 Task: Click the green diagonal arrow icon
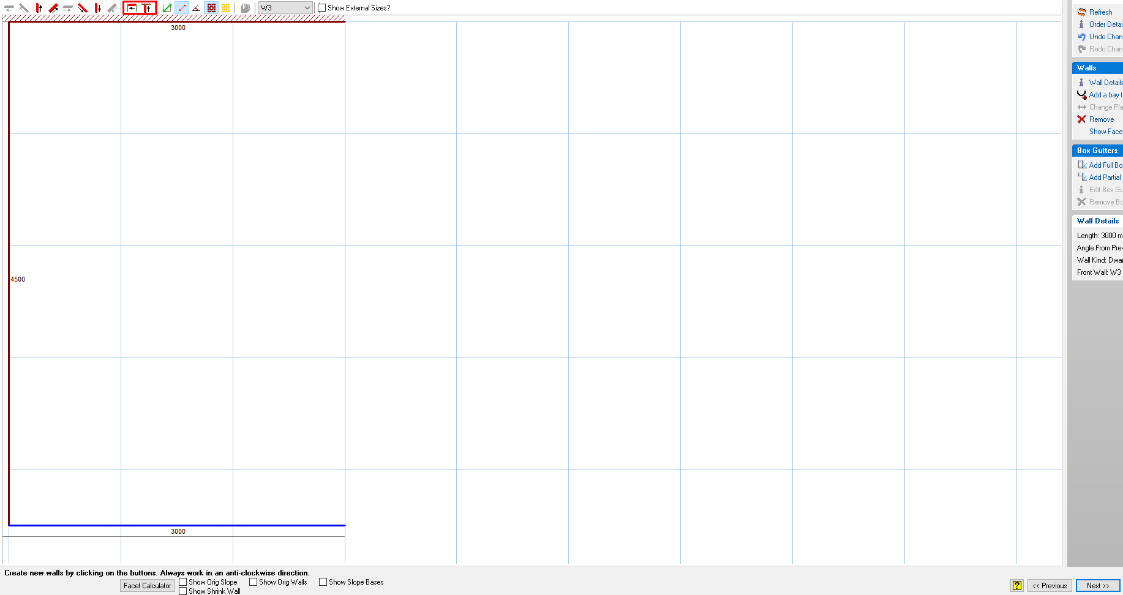pyautogui.click(x=167, y=8)
